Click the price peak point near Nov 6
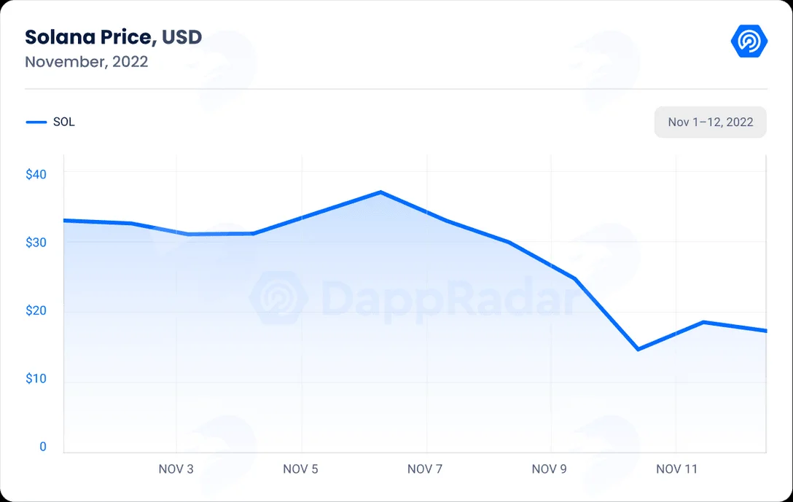The height and width of the screenshot is (502, 793). point(380,192)
